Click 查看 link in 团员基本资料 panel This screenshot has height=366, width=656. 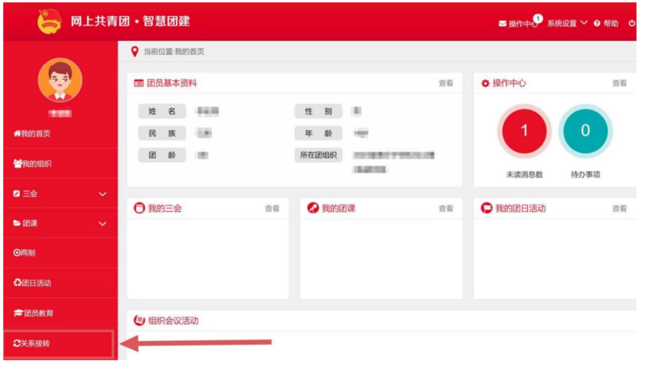pos(446,83)
